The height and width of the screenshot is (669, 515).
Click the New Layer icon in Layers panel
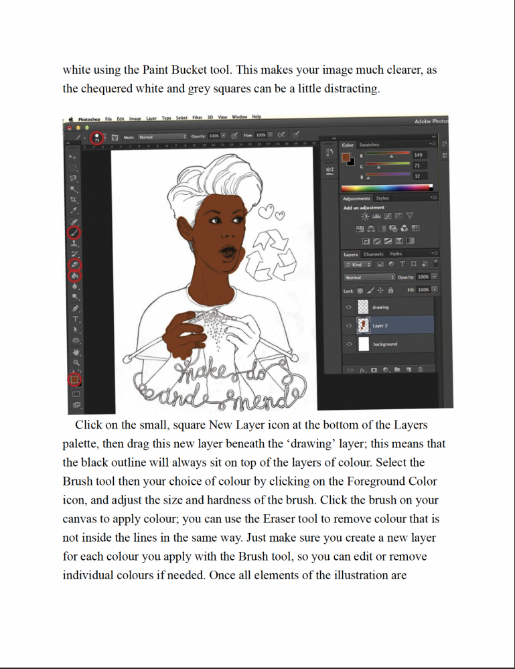(408, 369)
